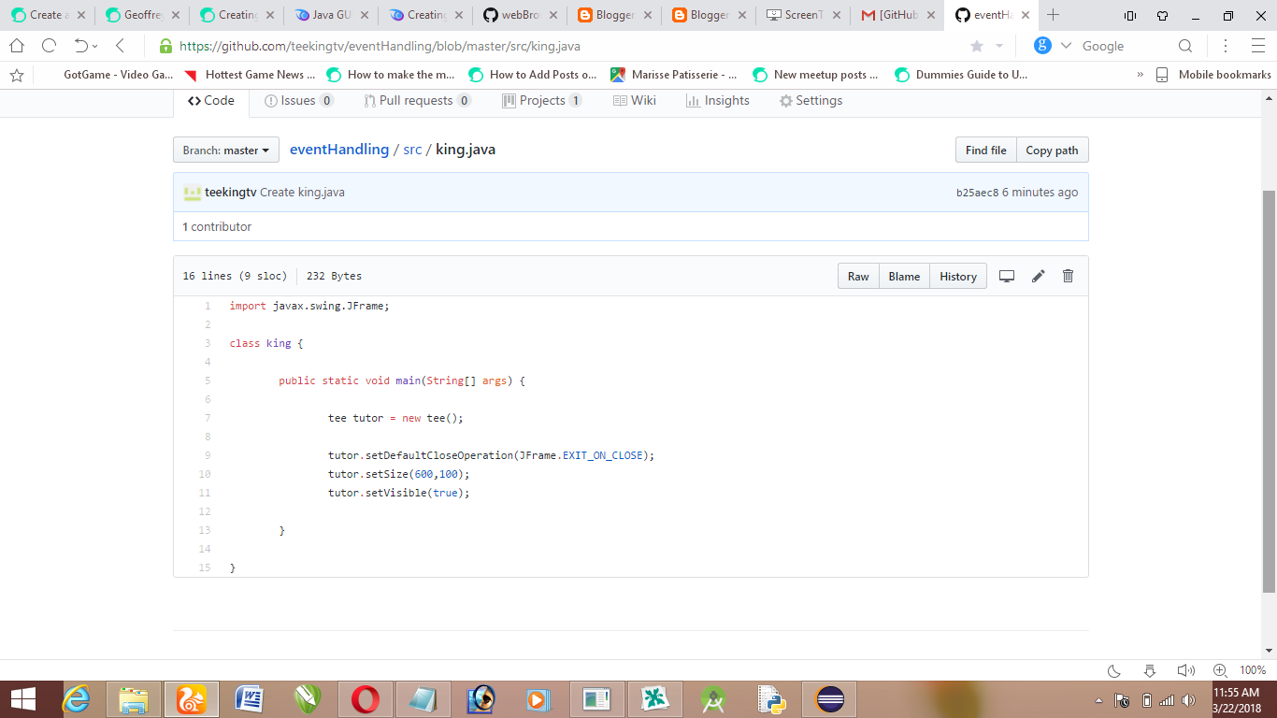
Task: Open a new tab with the plus icon
Action: point(1054,15)
